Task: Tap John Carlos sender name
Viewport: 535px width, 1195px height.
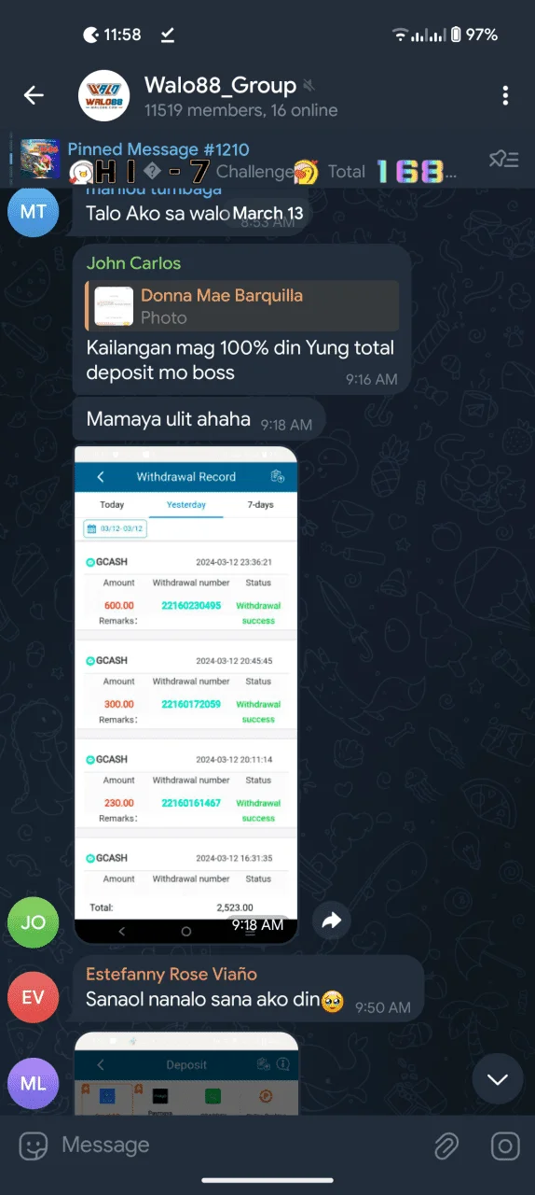Action: pos(133,263)
